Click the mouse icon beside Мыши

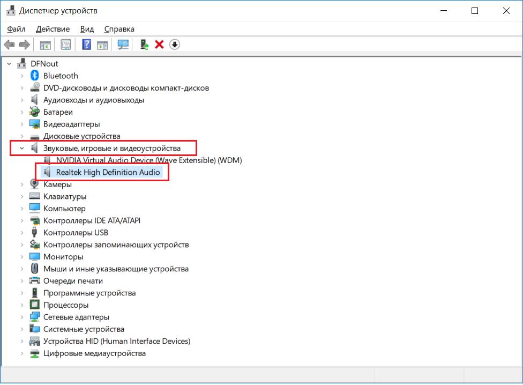pos(34,269)
